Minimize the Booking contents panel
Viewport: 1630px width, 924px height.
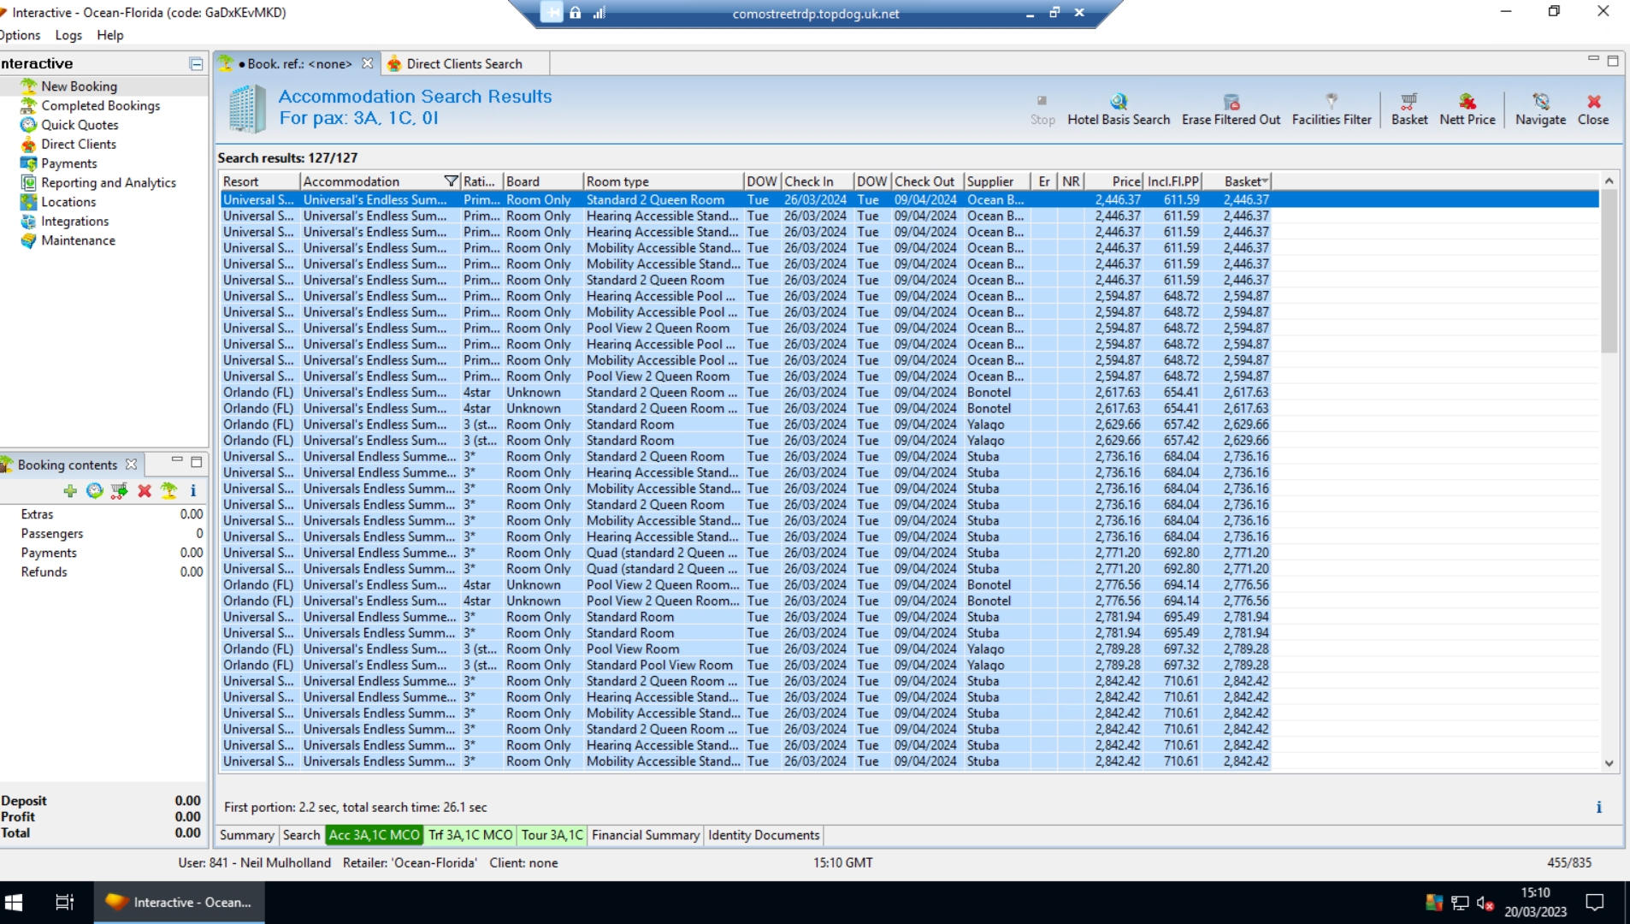(177, 460)
